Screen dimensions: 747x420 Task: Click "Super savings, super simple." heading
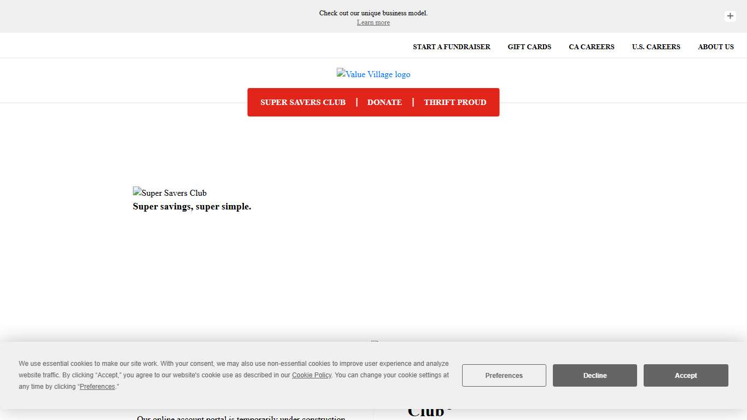pyautogui.click(x=192, y=207)
